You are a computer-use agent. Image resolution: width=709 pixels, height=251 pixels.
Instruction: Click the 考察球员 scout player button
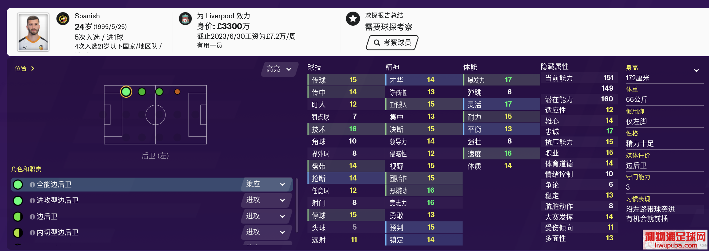click(x=392, y=42)
